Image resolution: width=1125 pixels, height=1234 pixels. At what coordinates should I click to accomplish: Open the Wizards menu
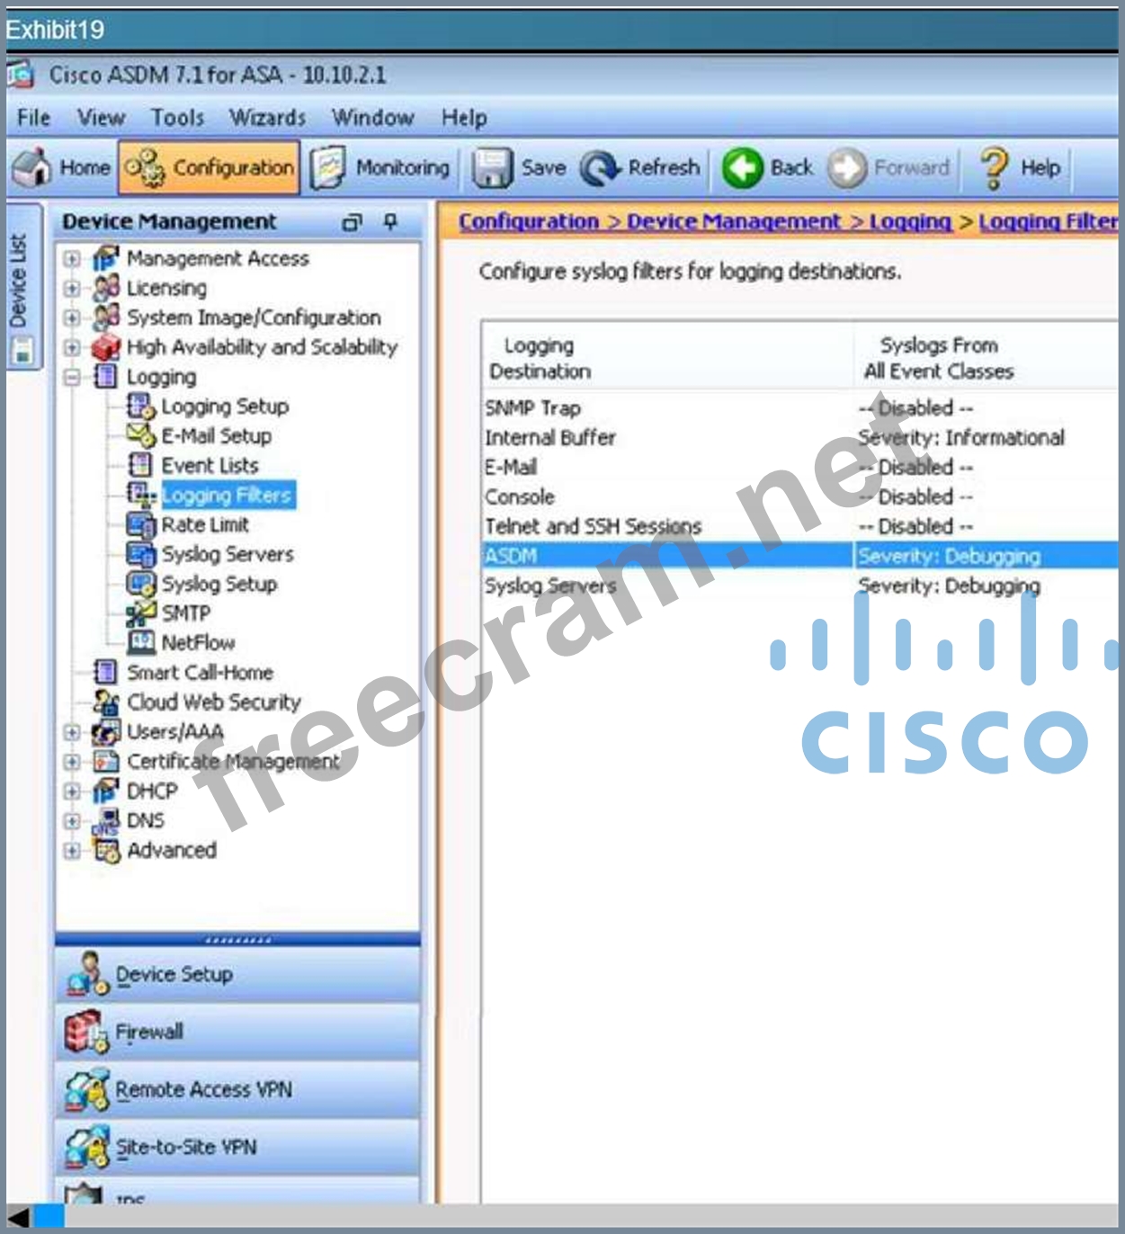[267, 118]
